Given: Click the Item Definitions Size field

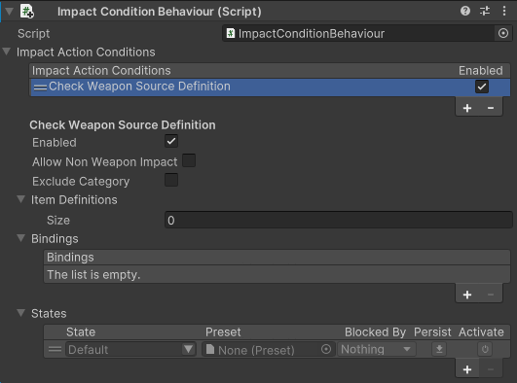Looking at the screenshot, I should 339,220.
